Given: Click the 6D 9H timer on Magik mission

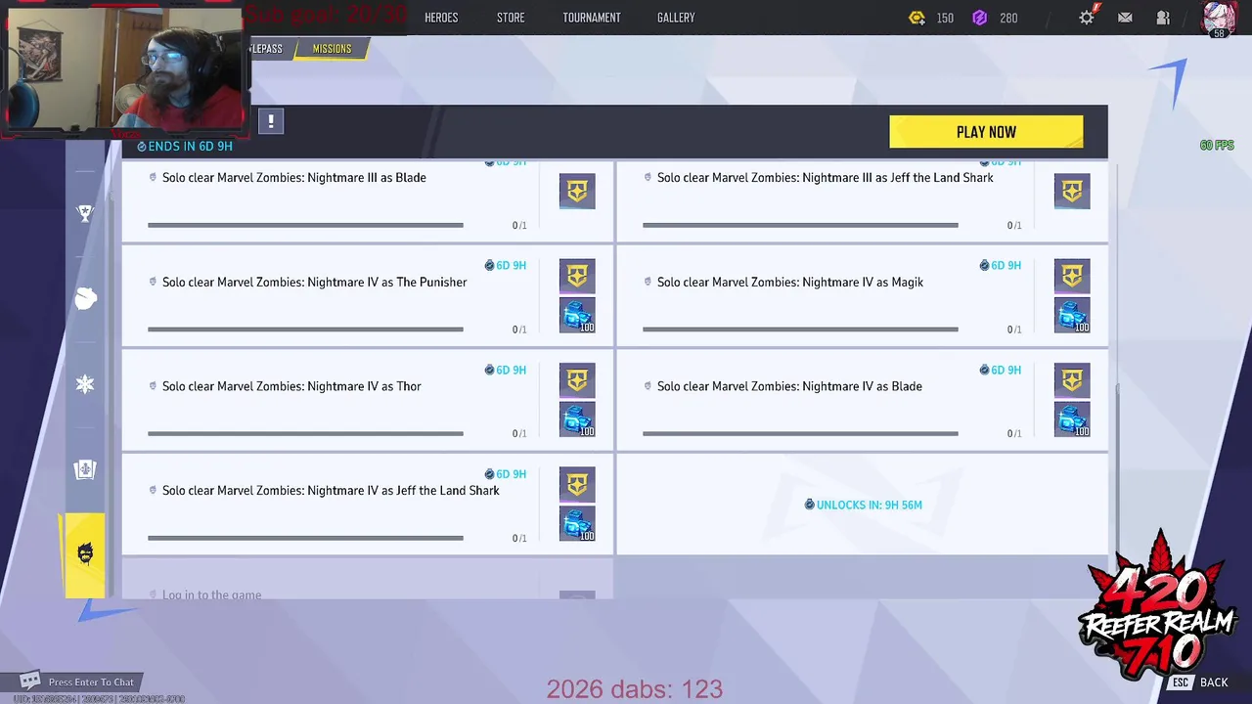Looking at the screenshot, I should [x=1000, y=265].
